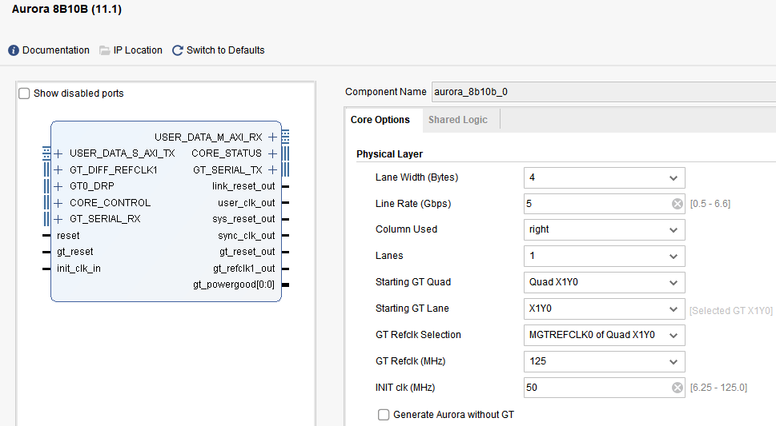The image size is (776, 426).
Task: Open the GT Refclk Selection dropdown
Action: pos(605,335)
